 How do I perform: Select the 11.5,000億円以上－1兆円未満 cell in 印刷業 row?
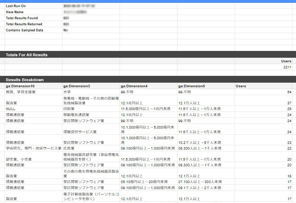click(149, 109)
